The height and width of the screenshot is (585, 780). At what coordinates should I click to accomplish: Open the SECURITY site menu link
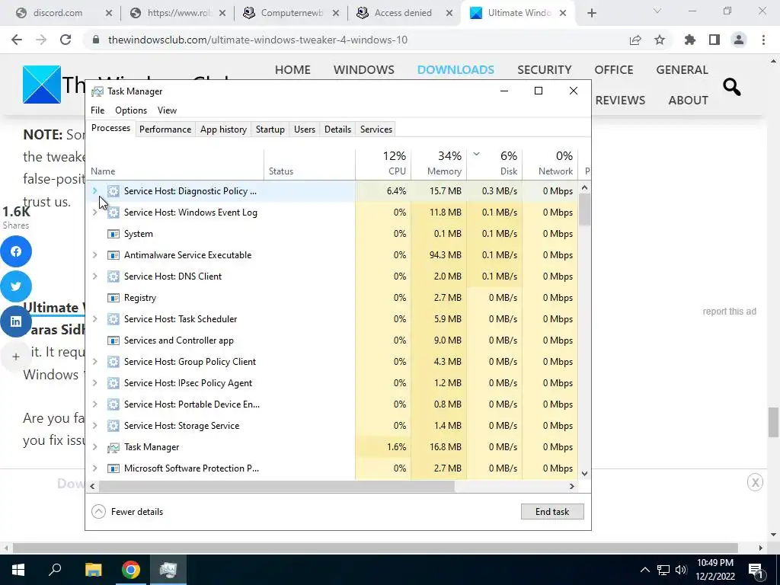pyautogui.click(x=544, y=69)
